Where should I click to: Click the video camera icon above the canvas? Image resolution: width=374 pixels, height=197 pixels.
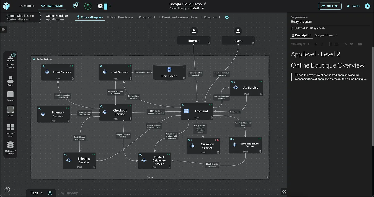point(3,29)
